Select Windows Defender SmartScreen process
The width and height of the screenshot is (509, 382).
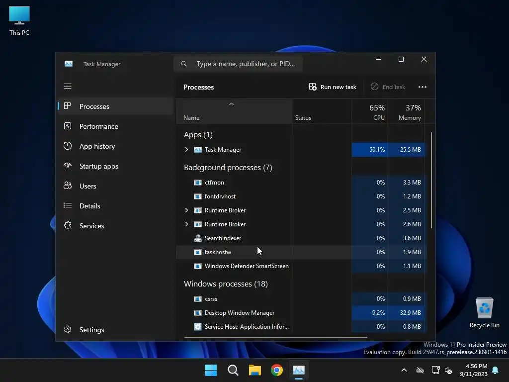coord(301,266)
